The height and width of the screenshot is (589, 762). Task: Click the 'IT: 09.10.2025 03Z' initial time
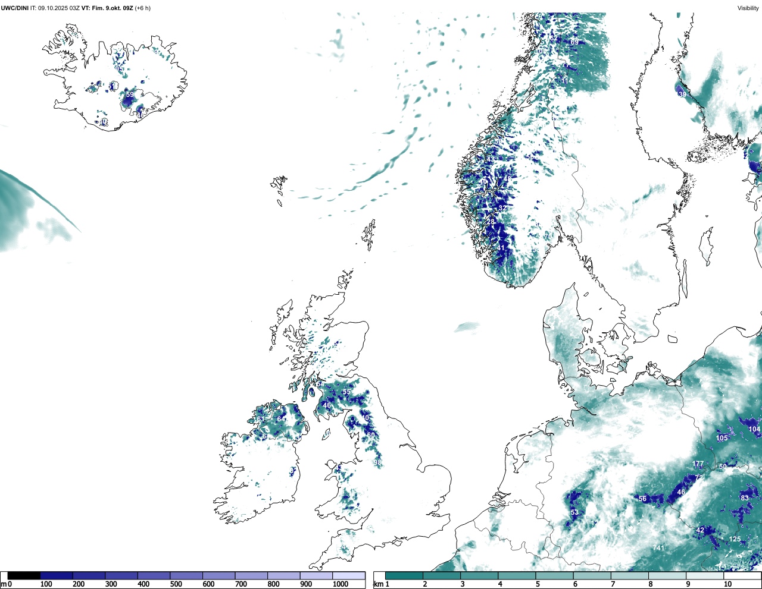(55, 8)
